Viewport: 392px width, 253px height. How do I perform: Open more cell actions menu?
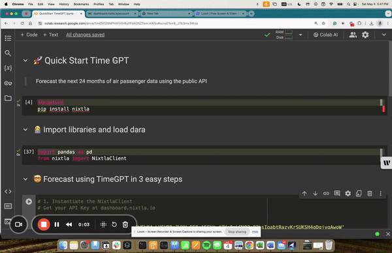(x=380, y=194)
